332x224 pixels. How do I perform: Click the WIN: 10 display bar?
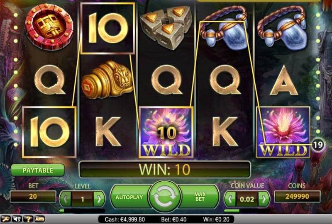[165, 169]
